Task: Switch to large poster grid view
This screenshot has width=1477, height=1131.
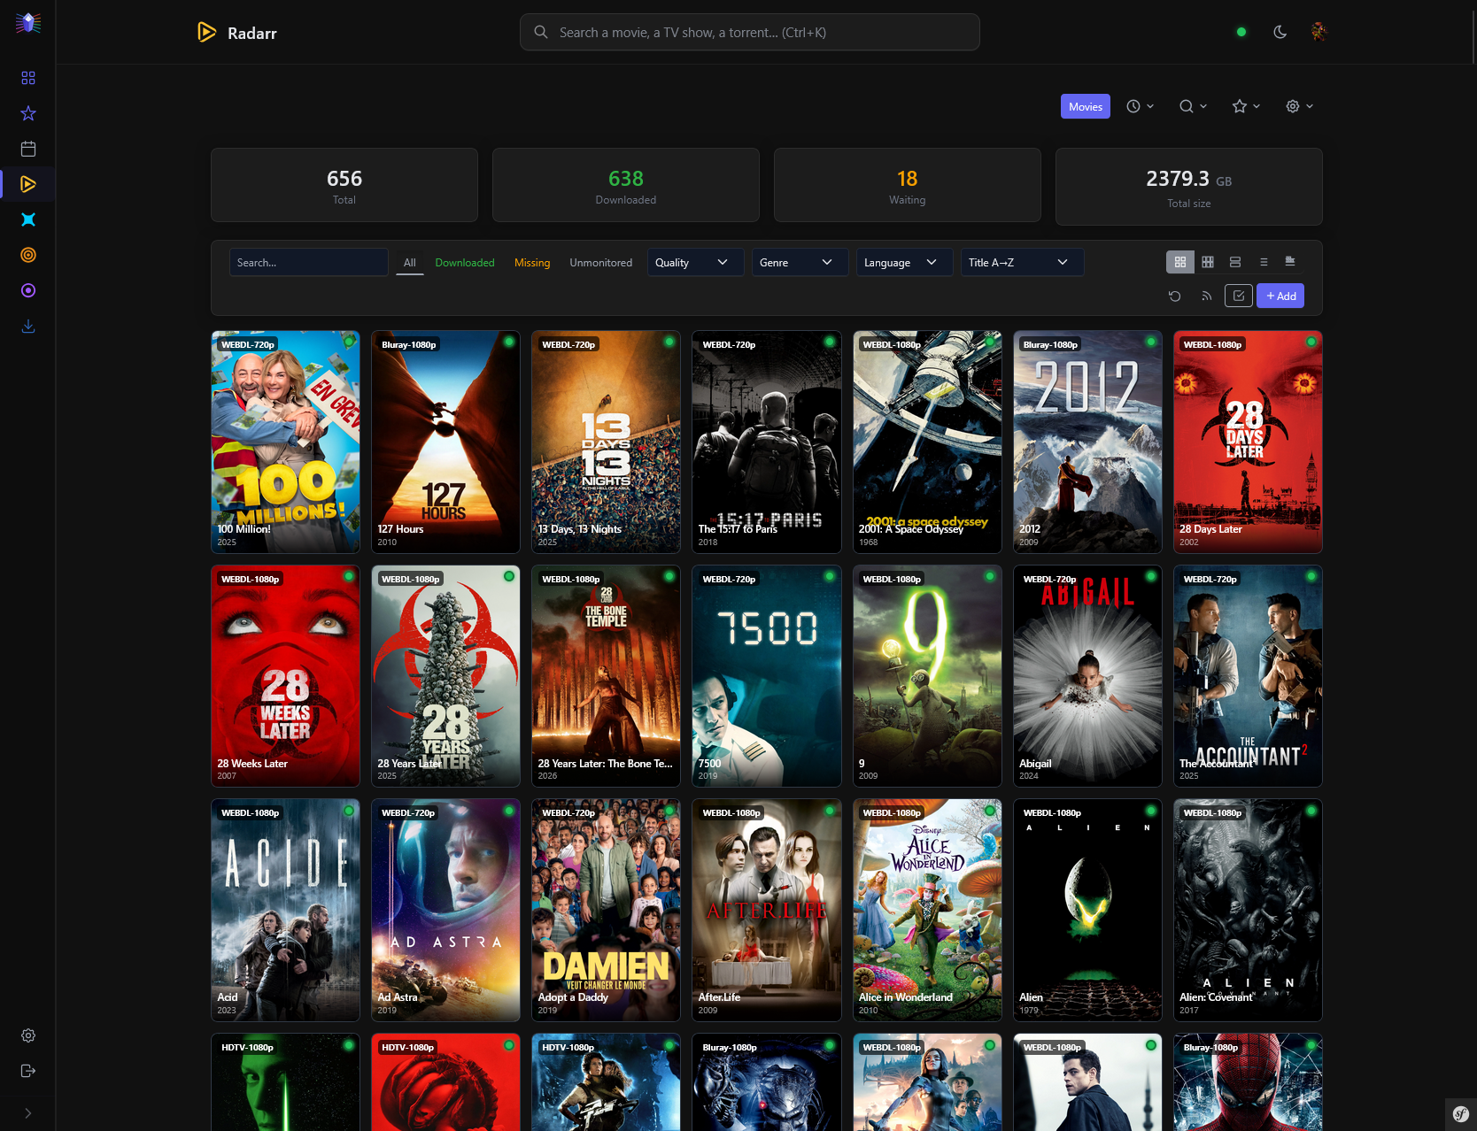Action: 1180,262
